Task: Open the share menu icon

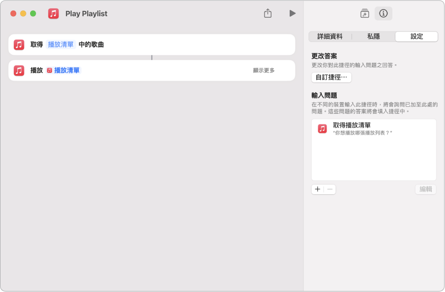Action: (268, 13)
